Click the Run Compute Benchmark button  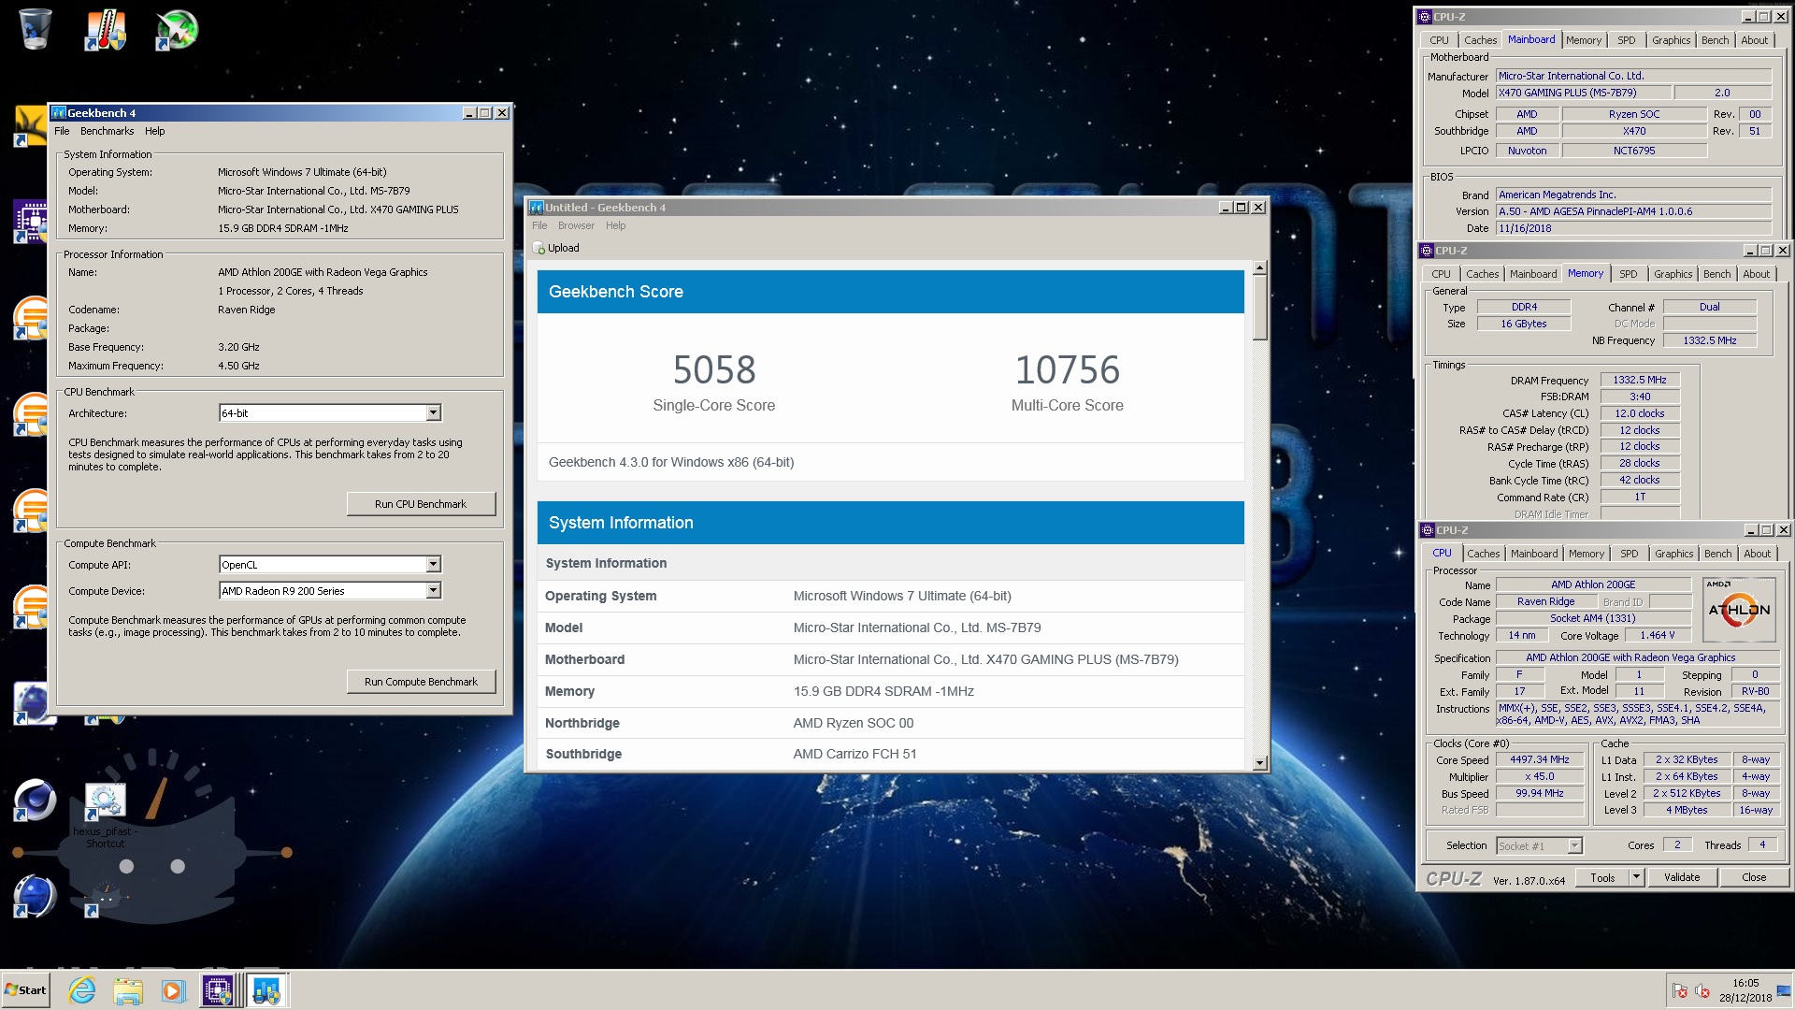(421, 682)
